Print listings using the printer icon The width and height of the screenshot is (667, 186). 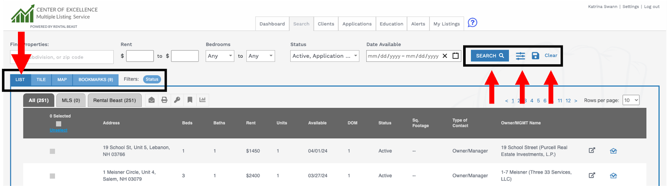164,100
